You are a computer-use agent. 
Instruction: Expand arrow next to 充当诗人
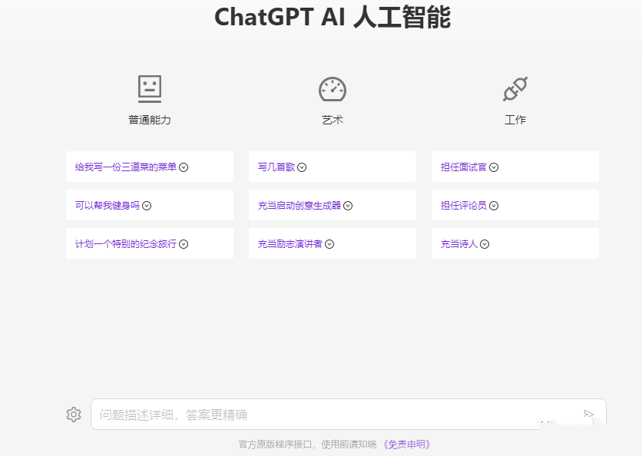click(485, 244)
